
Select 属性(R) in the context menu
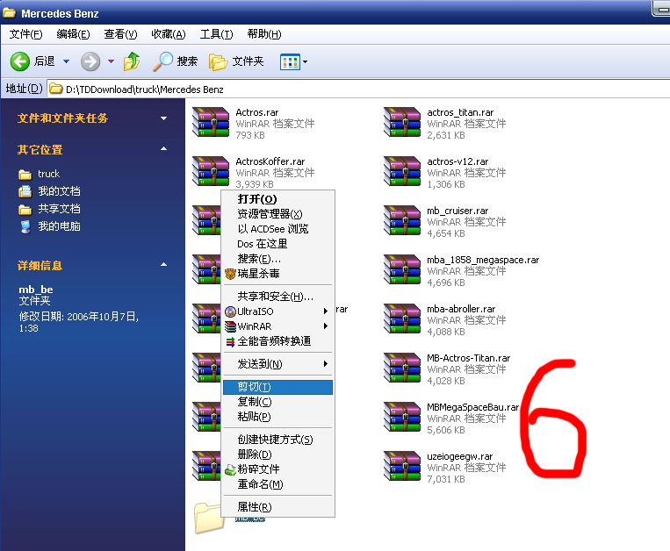[255, 507]
